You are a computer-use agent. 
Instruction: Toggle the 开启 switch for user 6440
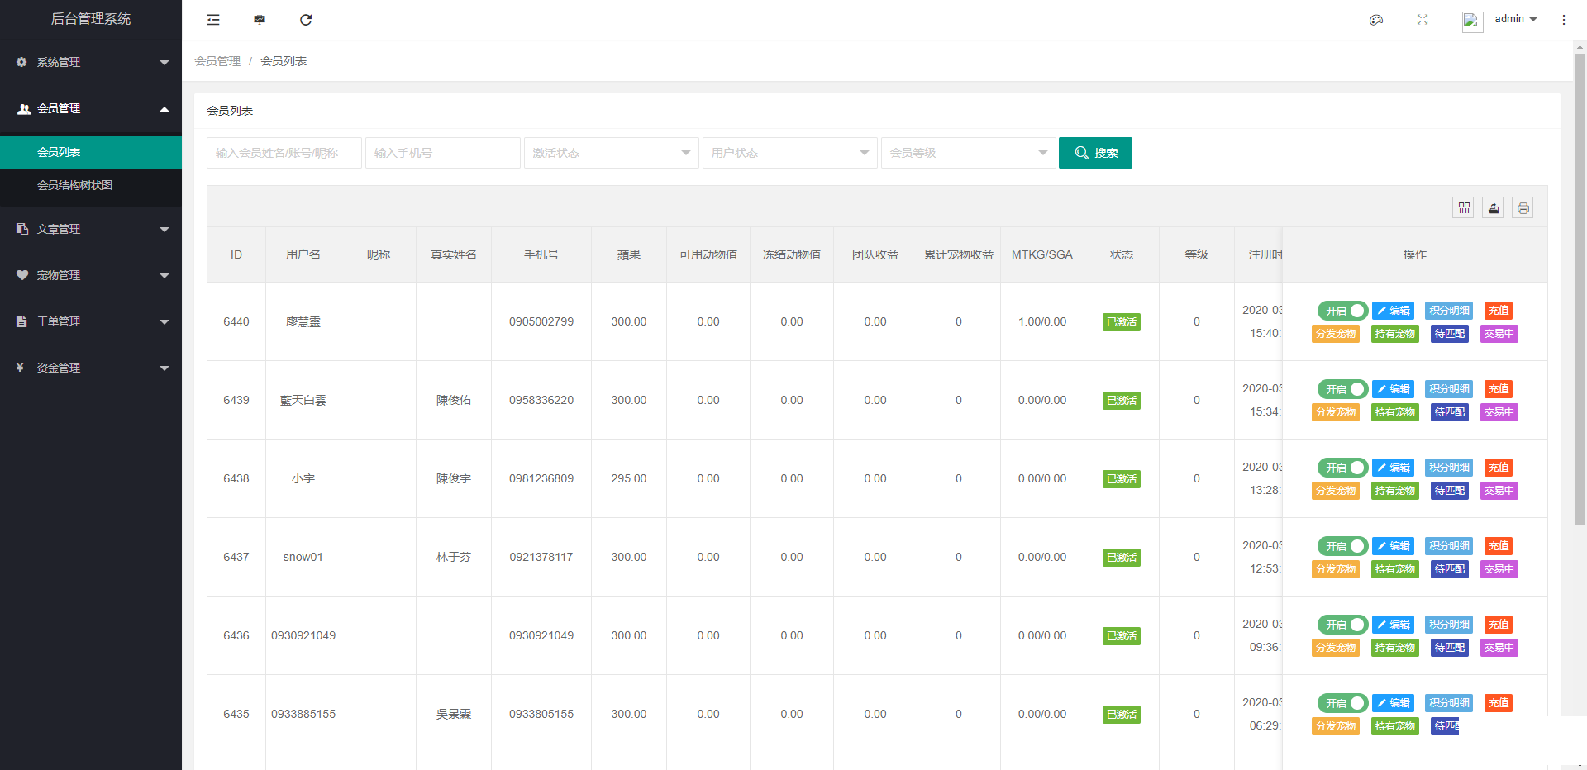click(x=1342, y=311)
